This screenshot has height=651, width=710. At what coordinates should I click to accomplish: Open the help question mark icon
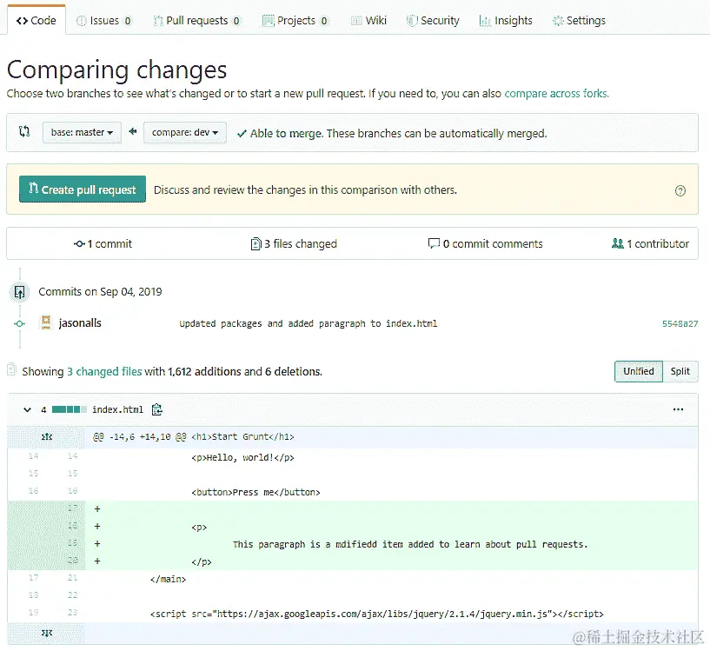[x=680, y=190]
